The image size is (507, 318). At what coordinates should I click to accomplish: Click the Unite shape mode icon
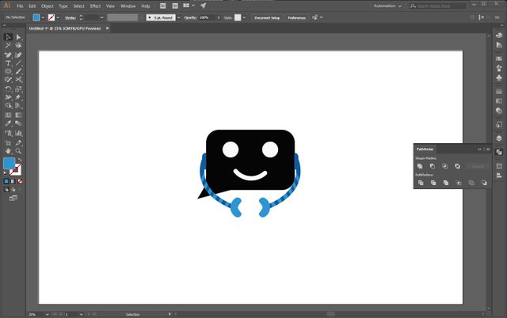(x=420, y=166)
